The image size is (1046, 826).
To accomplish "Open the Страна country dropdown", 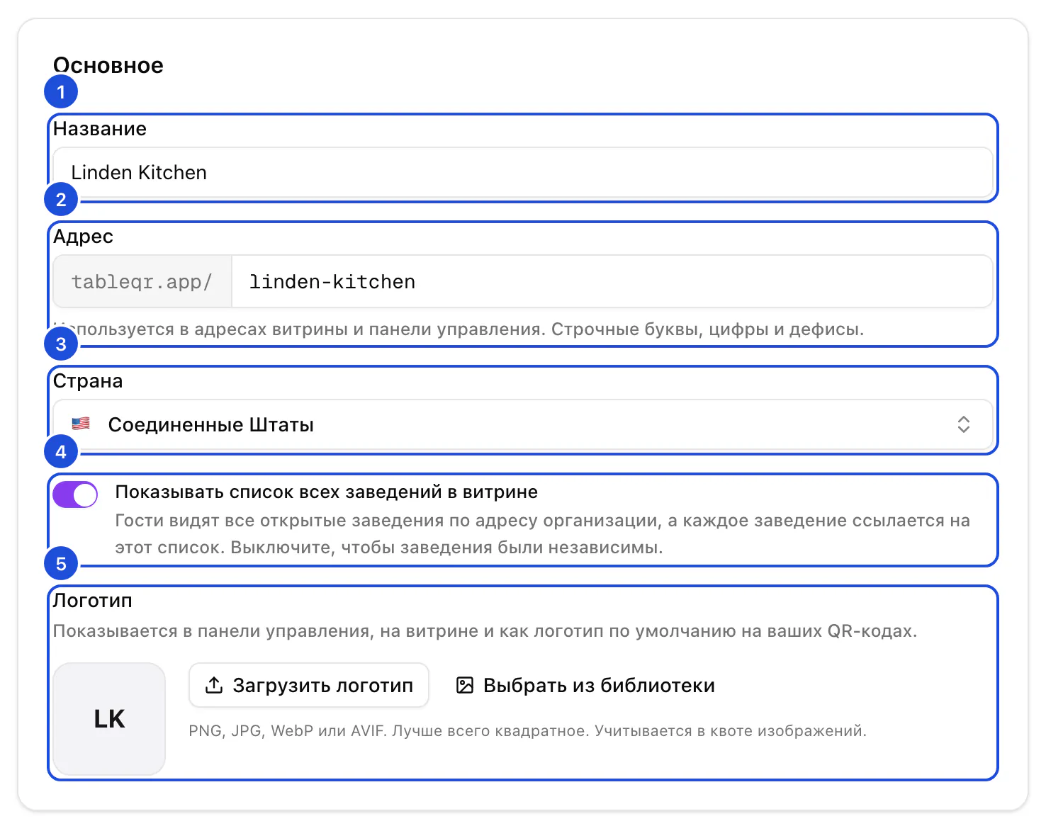I will tap(523, 425).
